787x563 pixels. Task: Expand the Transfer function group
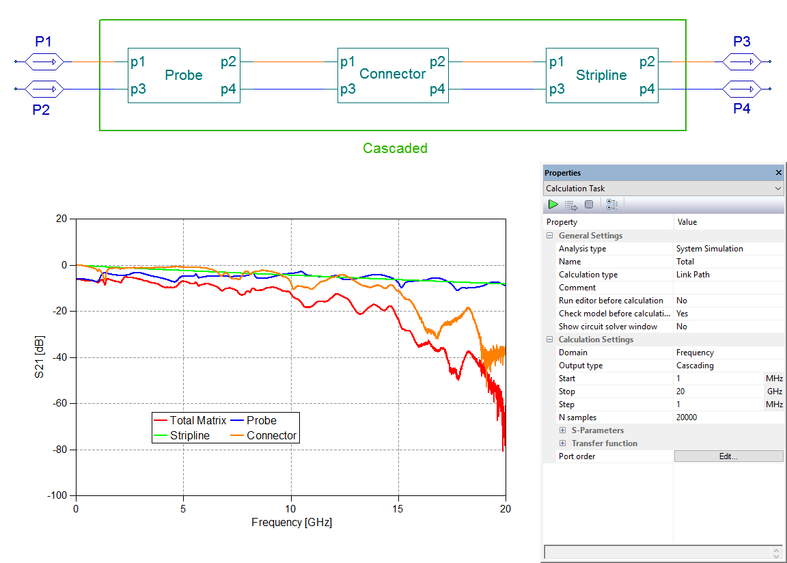coord(563,443)
